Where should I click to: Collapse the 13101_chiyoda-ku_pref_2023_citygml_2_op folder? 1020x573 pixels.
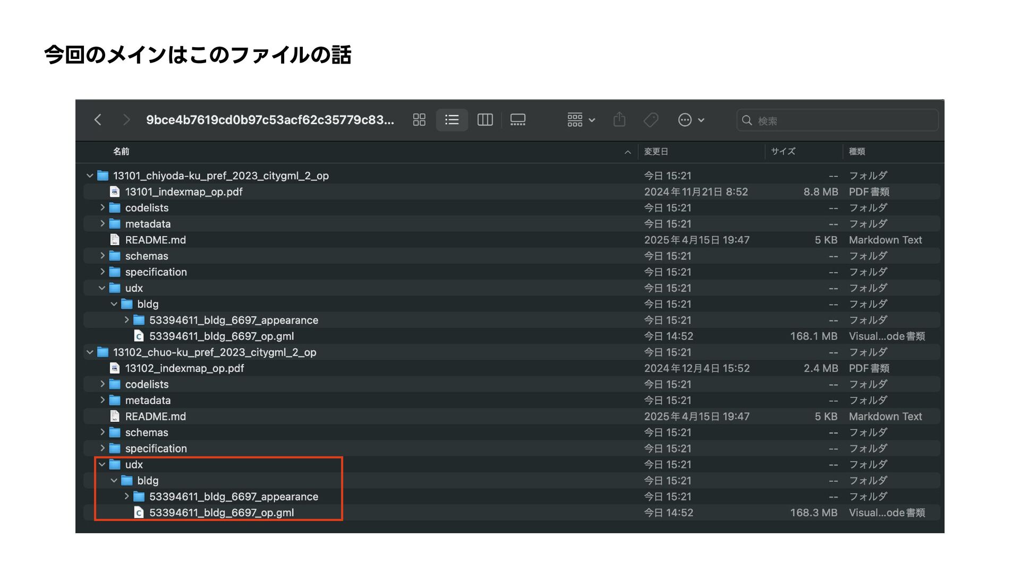[x=90, y=176]
